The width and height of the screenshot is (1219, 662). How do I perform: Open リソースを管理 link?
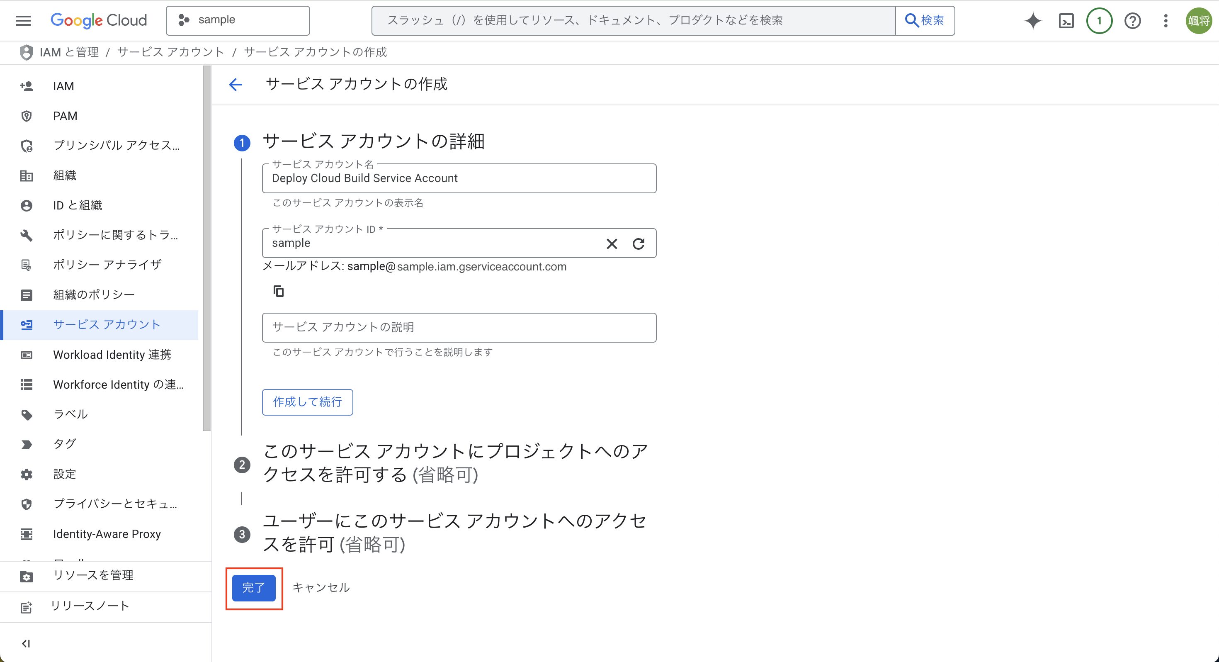(x=106, y=576)
